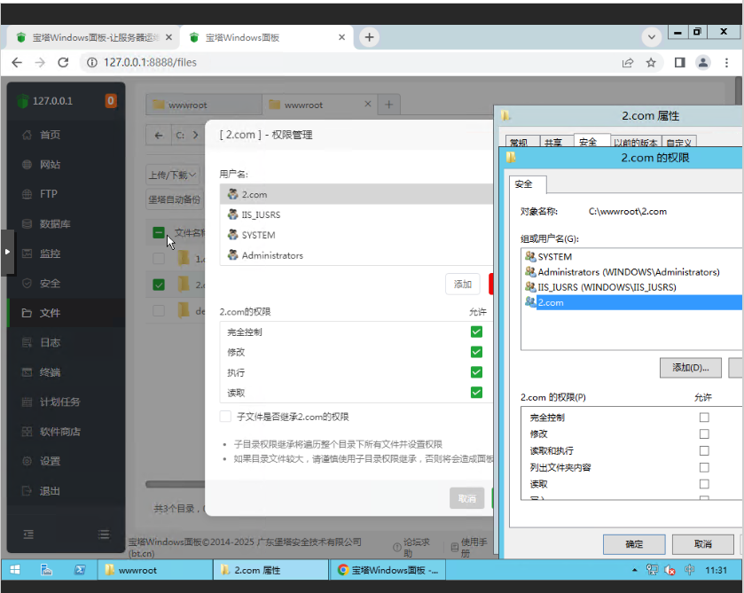Reload the browser page
The height and width of the screenshot is (593, 744).
pos(63,63)
